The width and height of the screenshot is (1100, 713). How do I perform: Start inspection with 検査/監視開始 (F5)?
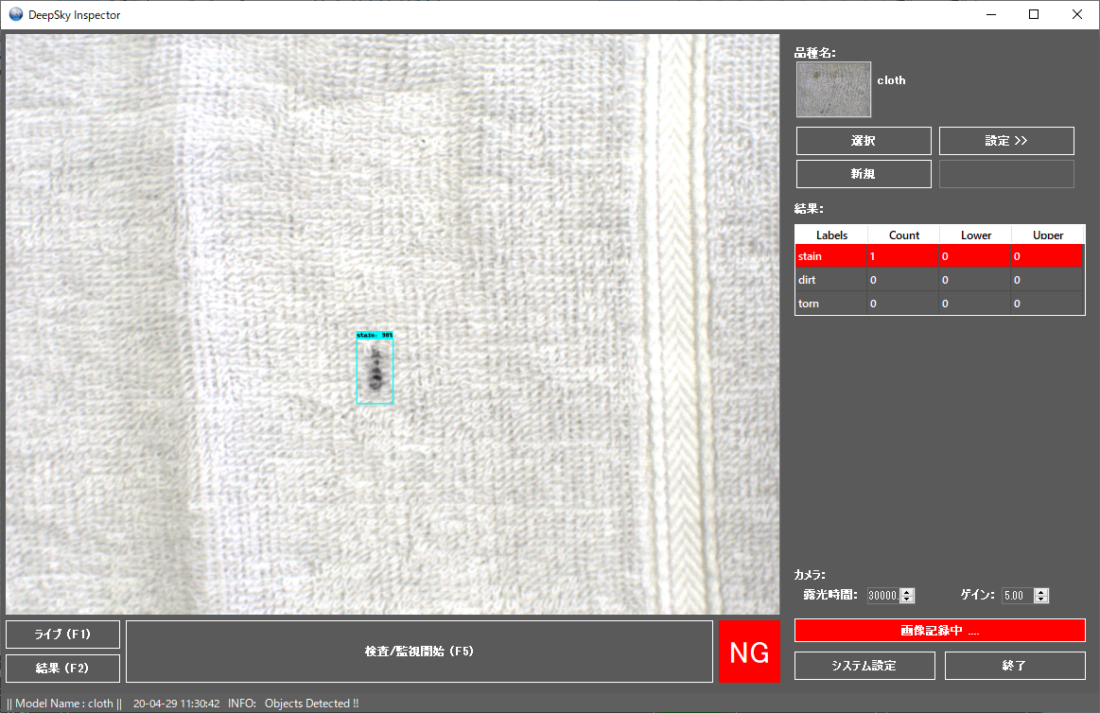[x=420, y=652]
